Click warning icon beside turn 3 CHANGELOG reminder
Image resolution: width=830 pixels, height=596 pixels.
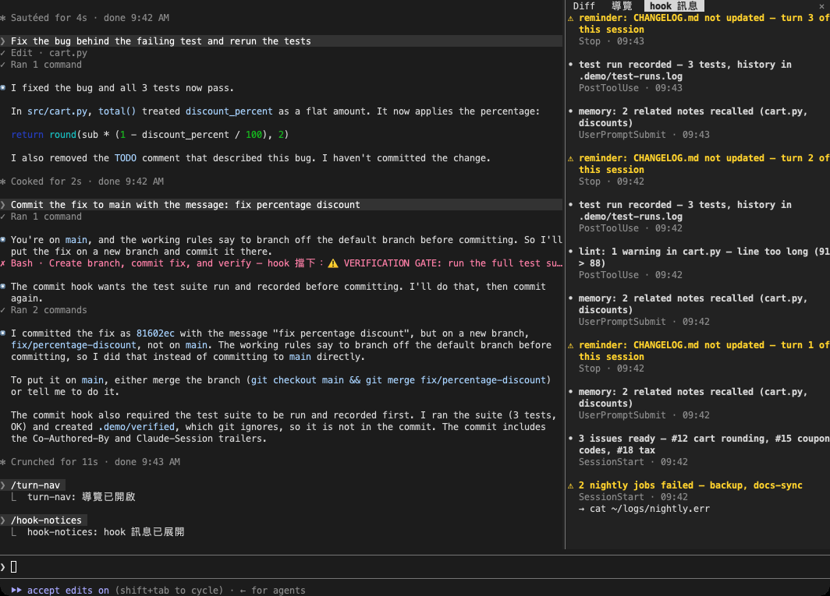pos(571,18)
